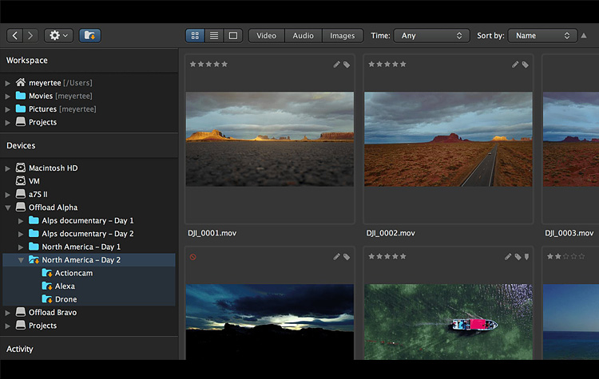Image resolution: width=599 pixels, height=379 pixels.
Task: Select the Movies folder icon
Action: [x=21, y=96]
